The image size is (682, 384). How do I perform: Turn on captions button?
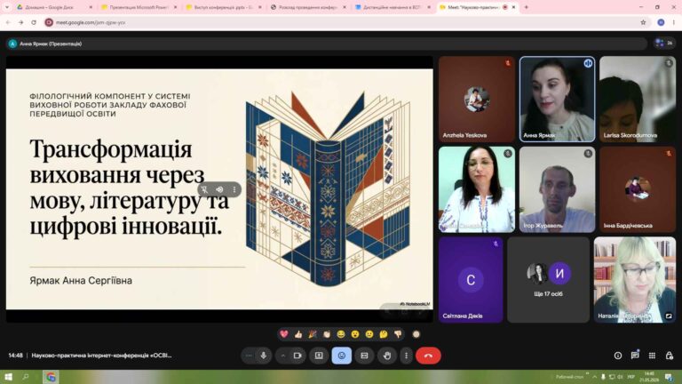364,356
